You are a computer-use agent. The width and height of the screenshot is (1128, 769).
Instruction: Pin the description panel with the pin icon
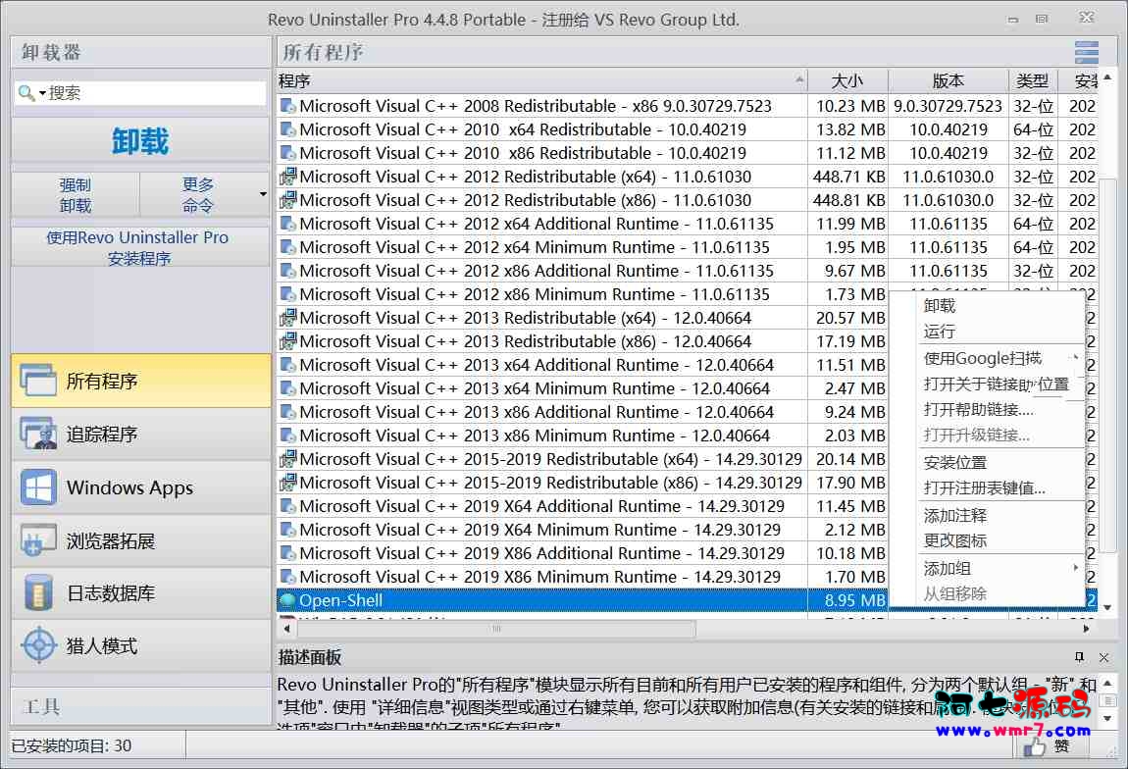(x=1078, y=657)
